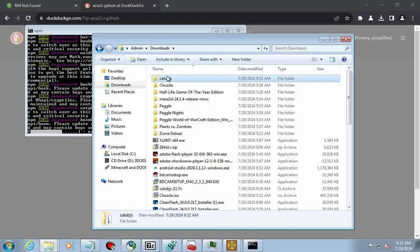Switch to the command prompt taskbar button

pyautogui.click(x=252, y=245)
